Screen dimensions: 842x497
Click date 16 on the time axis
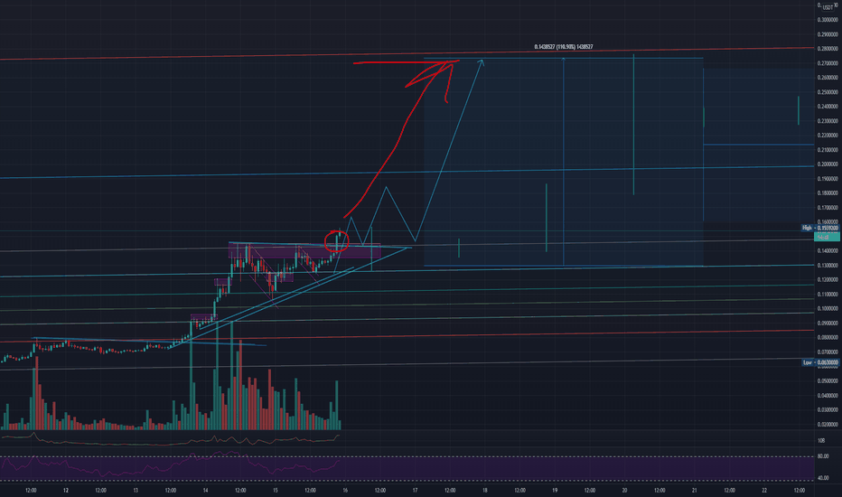click(345, 490)
